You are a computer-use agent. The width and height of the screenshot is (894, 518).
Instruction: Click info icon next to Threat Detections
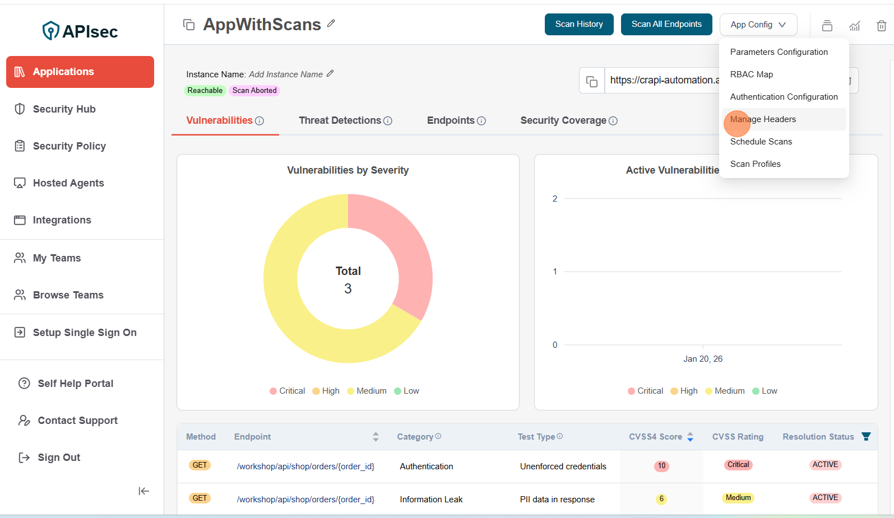388,121
